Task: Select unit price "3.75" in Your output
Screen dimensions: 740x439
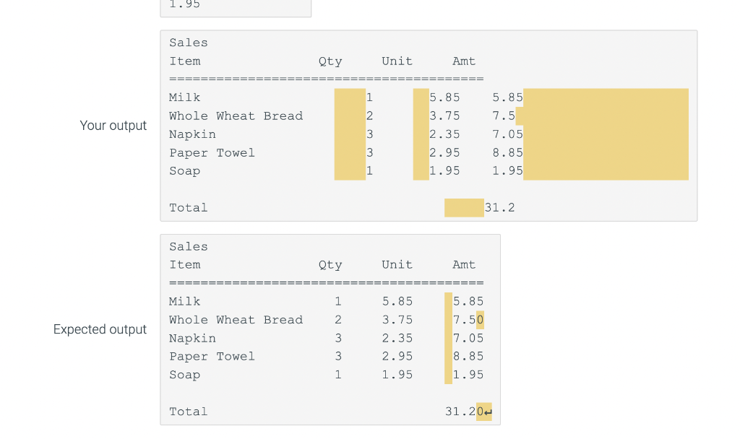Action: [x=444, y=116]
